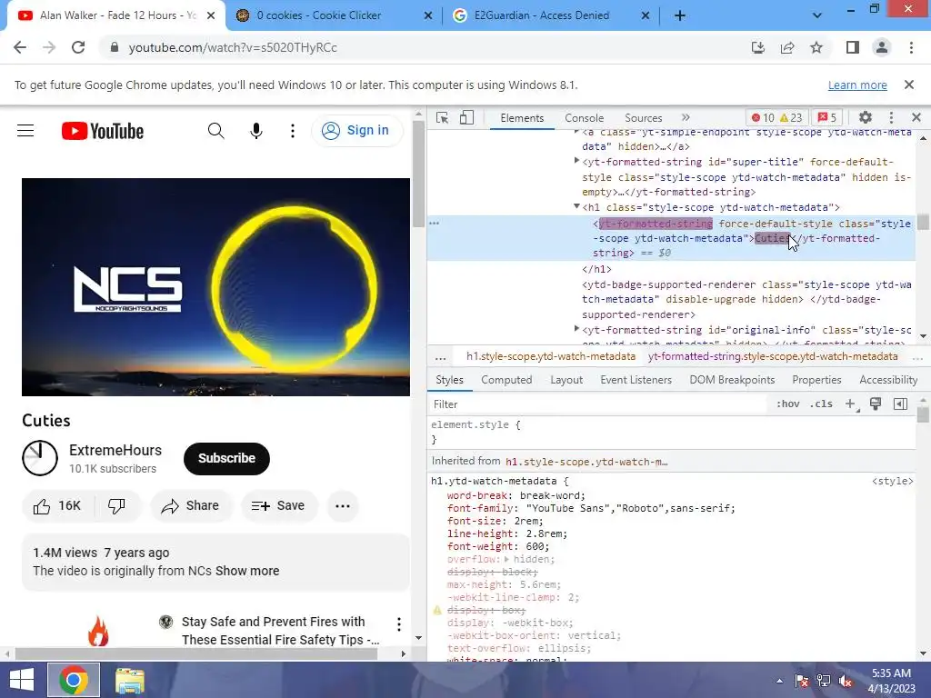
Task: Click the issues badge showing 5
Action: pos(827,117)
